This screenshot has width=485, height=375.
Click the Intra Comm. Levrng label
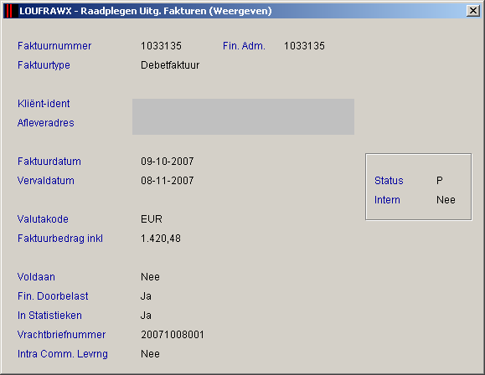coord(63,354)
